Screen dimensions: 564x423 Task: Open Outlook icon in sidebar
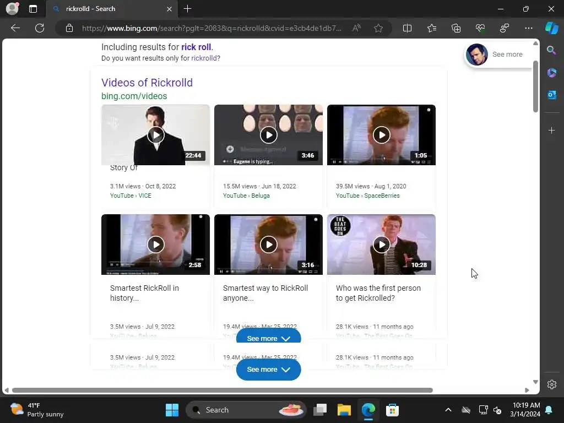551,95
